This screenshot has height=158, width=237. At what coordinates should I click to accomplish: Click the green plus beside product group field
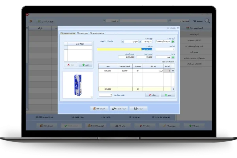[x=173, y=41]
